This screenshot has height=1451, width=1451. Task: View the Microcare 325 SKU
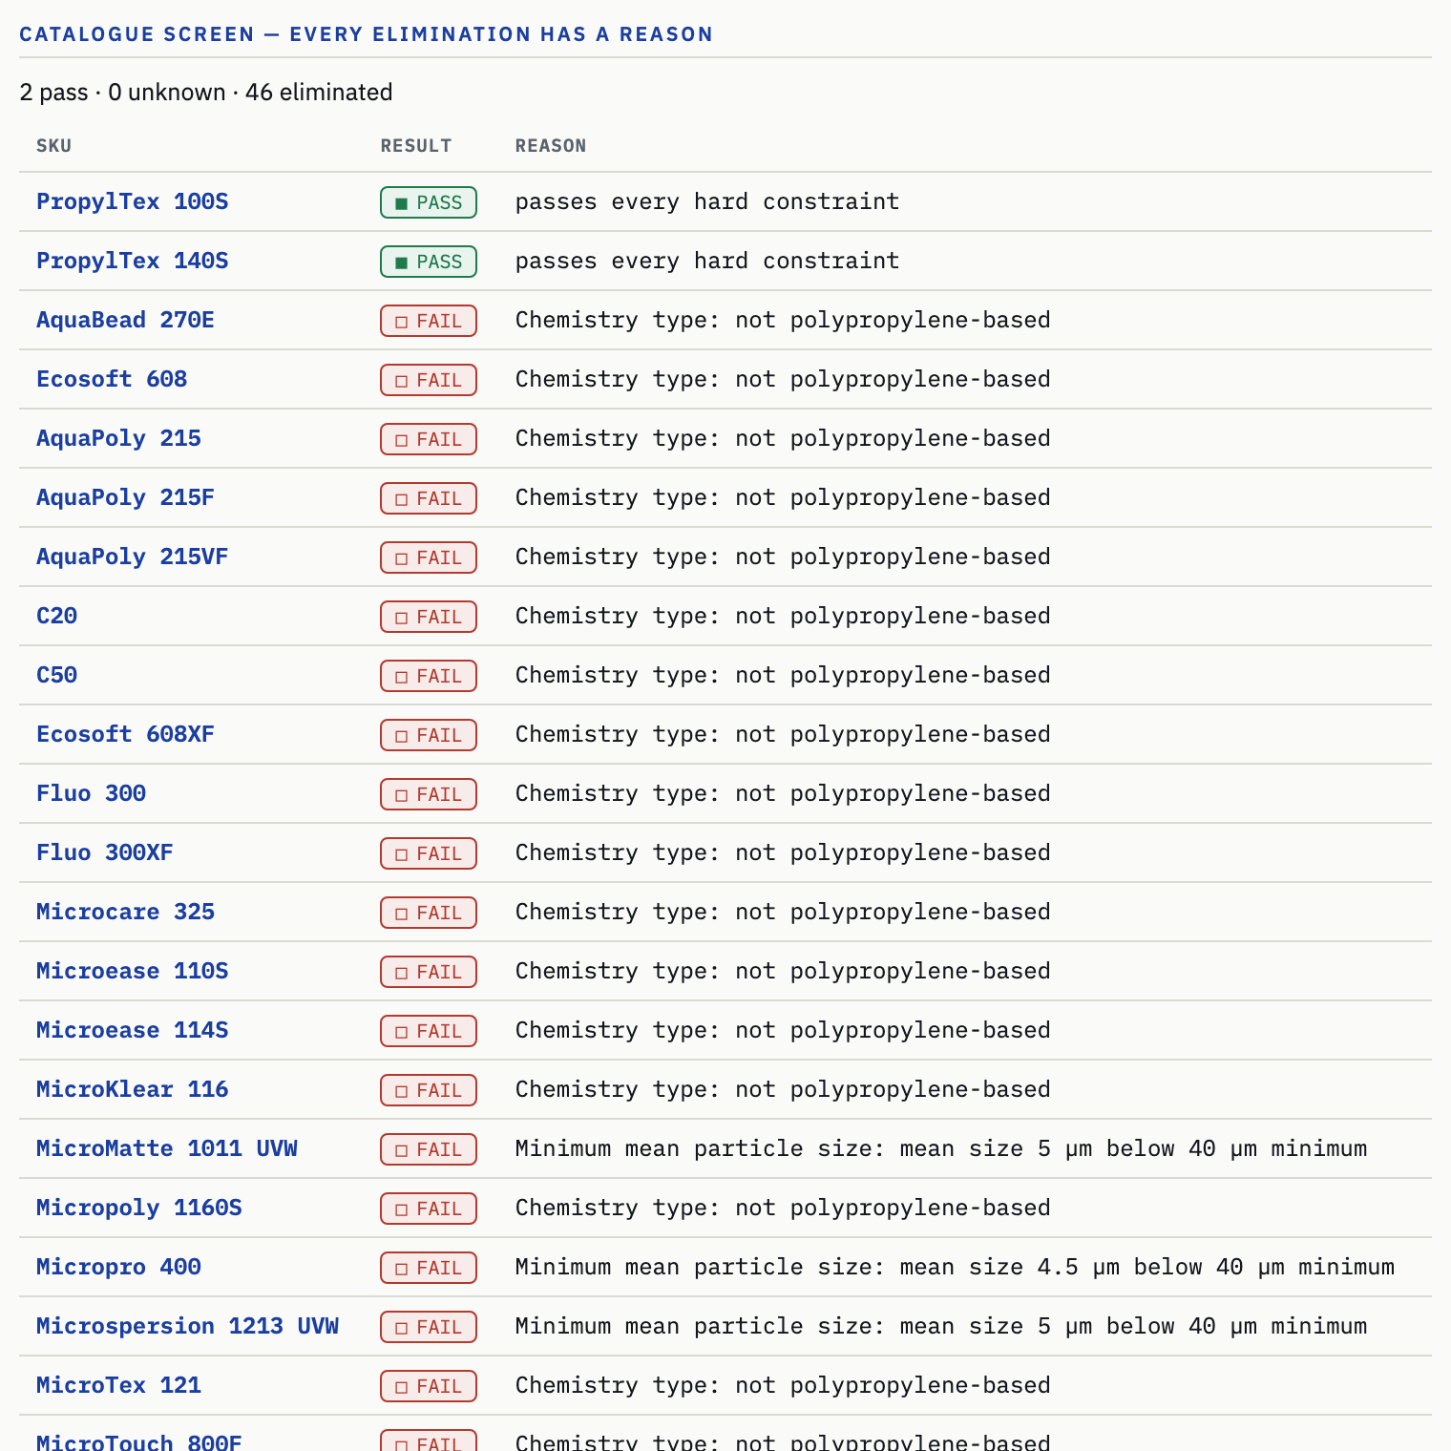click(x=125, y=912)
